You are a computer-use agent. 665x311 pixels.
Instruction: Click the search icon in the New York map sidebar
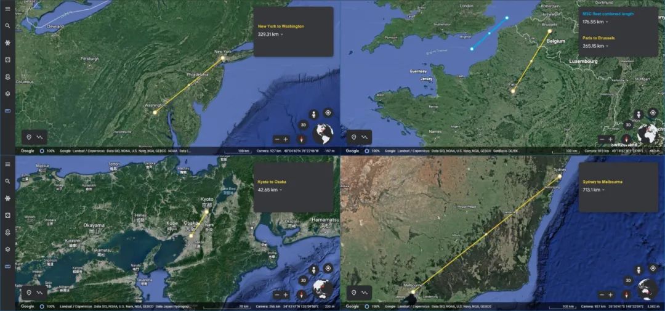(x=7, y=26)
